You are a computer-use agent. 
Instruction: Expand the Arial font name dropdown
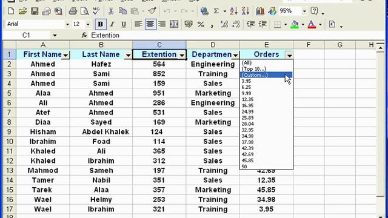[67, 24]
